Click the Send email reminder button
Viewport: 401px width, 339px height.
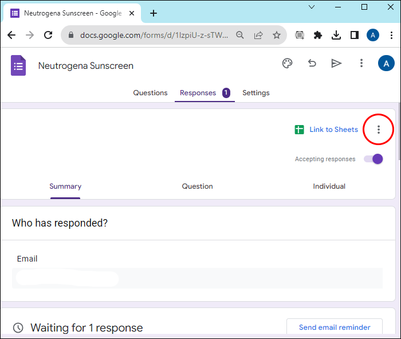335,326
